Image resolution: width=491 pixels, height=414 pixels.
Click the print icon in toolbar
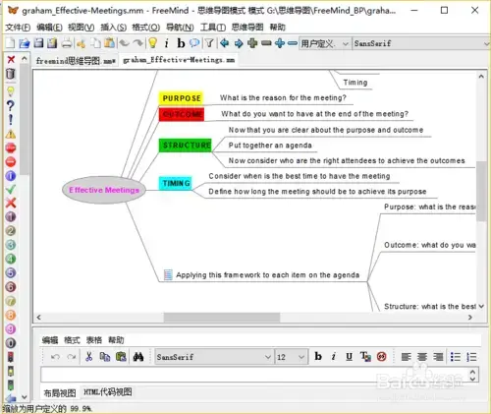pyautogui.click(x=67, y=43)
